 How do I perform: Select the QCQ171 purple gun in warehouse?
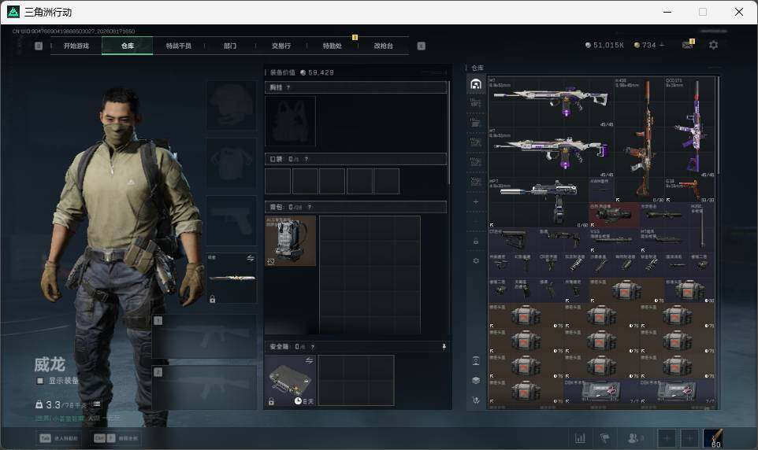[x=689, y=127]
